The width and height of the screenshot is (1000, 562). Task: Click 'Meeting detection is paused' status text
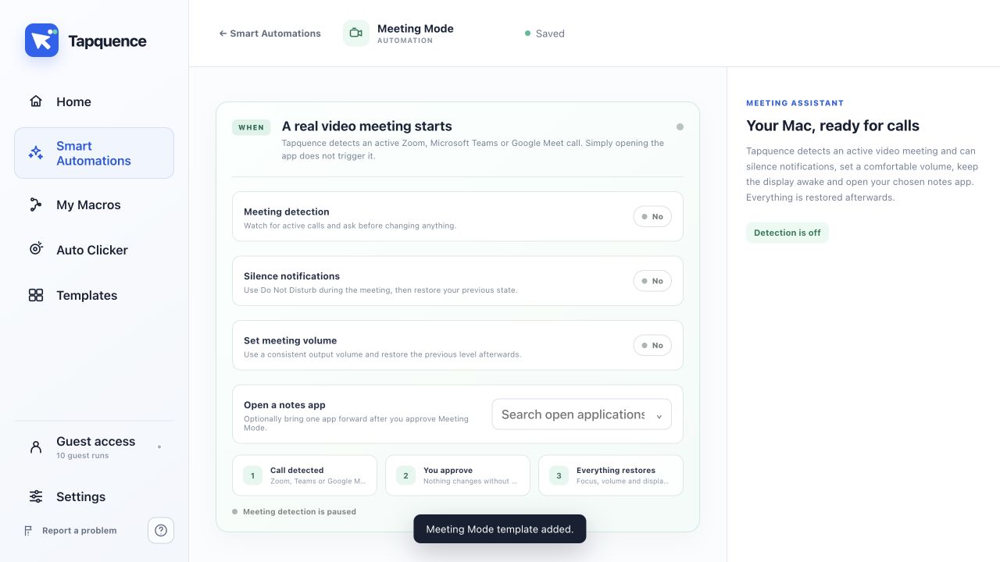coord(299,512)
